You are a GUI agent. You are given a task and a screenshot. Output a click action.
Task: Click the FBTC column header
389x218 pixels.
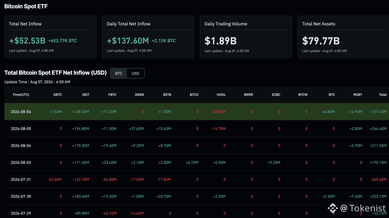112,95
